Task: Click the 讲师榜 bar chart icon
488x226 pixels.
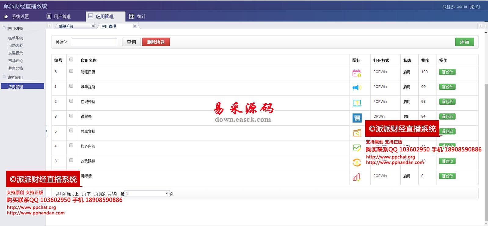Action: [x=357, y=177]
